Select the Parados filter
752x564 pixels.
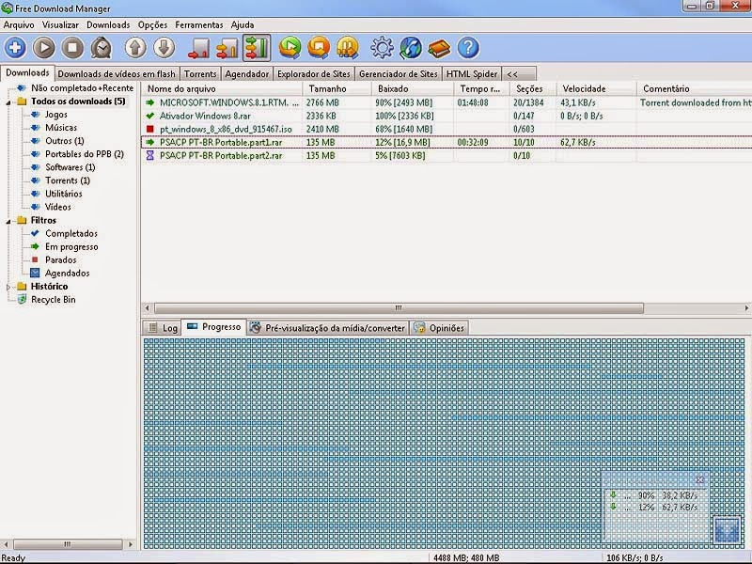tap(60, 260)
